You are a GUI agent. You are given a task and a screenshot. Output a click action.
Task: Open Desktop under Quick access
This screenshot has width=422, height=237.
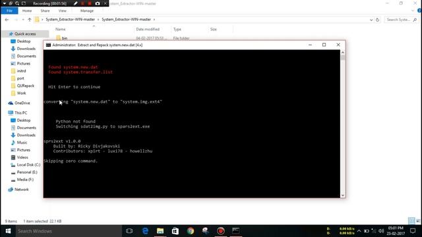24,41
